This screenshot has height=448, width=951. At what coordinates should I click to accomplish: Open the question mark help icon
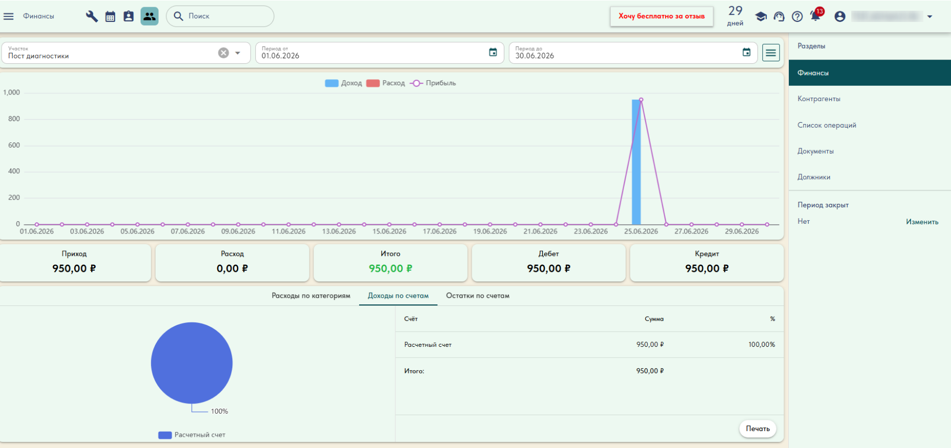coord(797,16)
